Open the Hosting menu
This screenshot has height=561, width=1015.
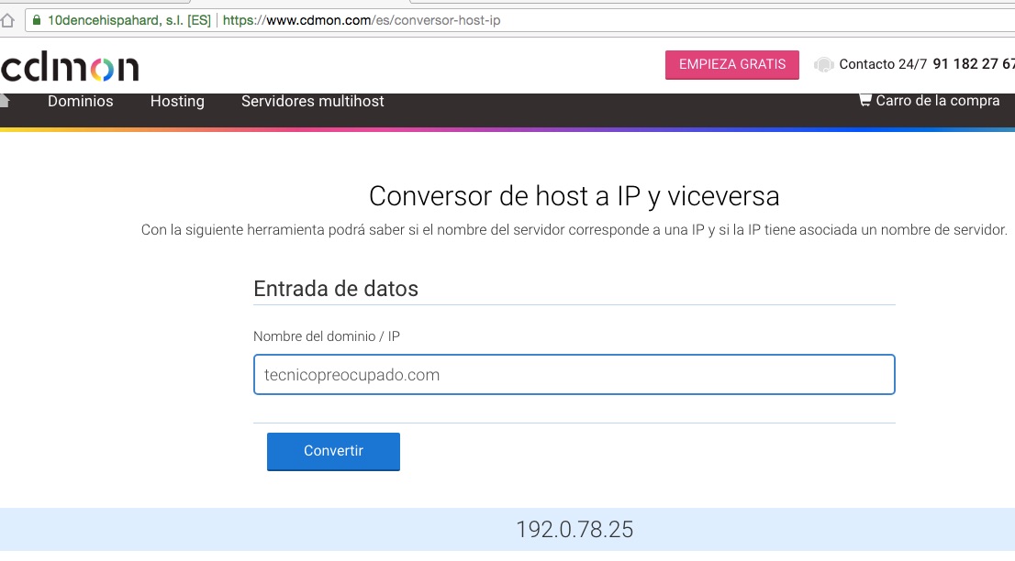coord(177,101)
